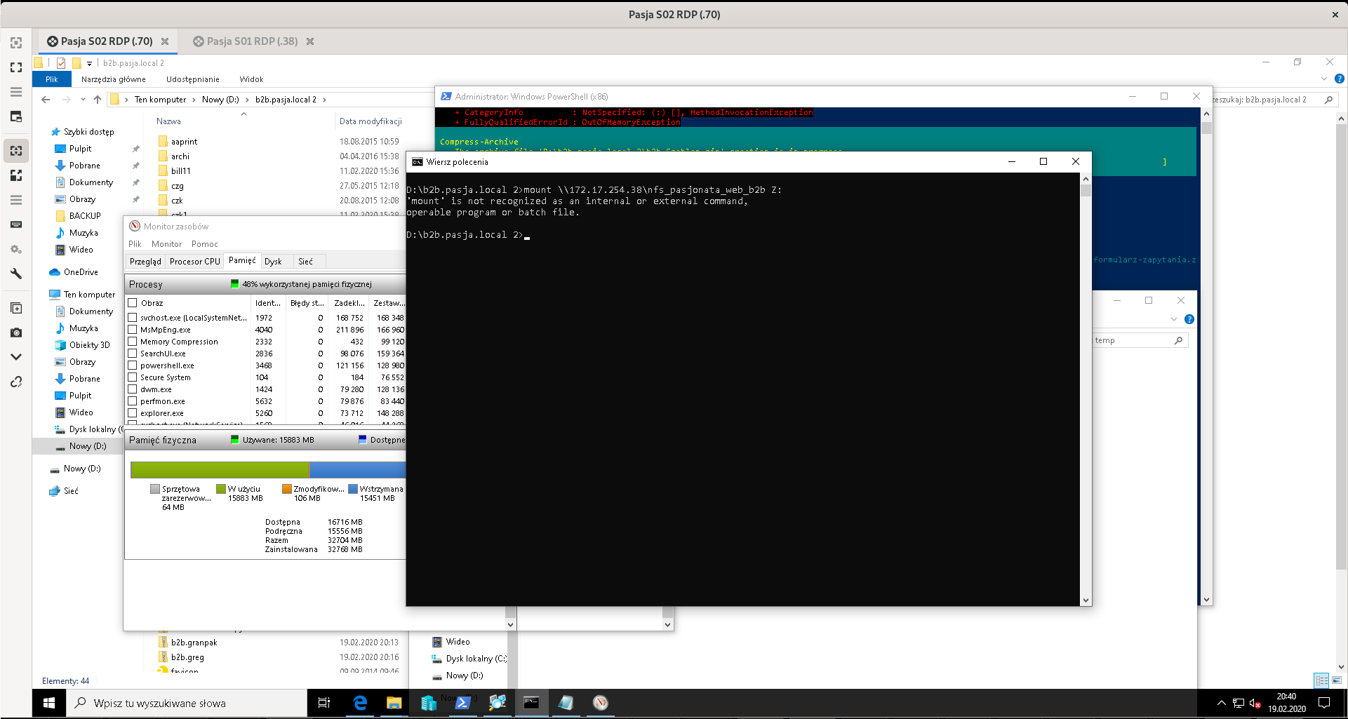The width and height of the screenshot is (1348, 719).
Task: Check the Memory Compression process checkbox
Action: click(x=132, y=342)
